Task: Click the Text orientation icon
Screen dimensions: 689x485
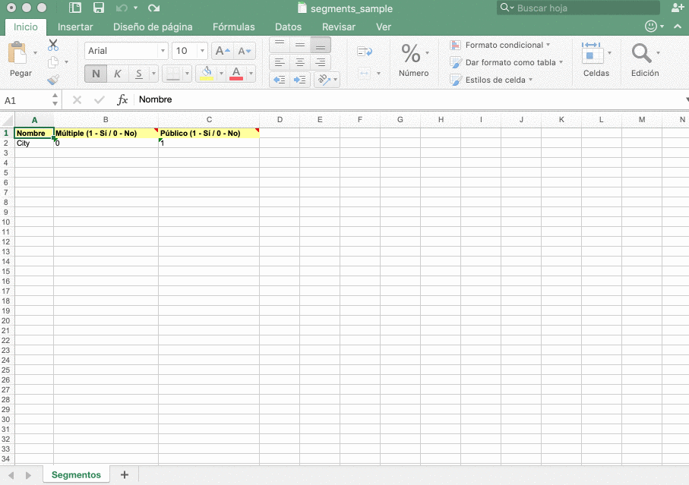Action: point(324,80)
